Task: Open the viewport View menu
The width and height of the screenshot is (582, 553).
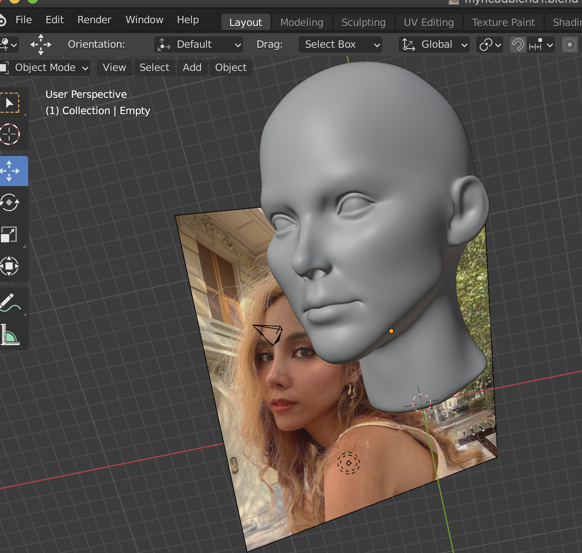Action: [114, 68]
